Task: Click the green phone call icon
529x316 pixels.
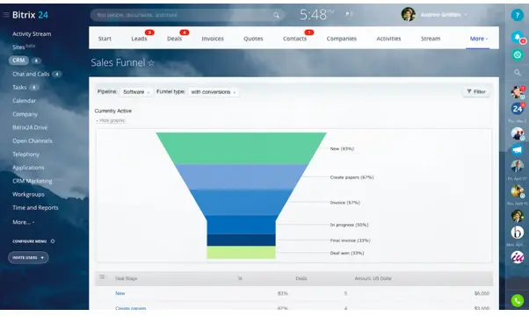Action: (x=517, y=300)
